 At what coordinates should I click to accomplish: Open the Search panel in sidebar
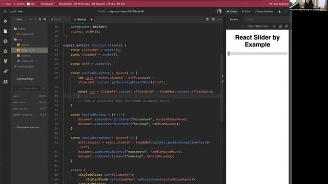tap(6, 41)
